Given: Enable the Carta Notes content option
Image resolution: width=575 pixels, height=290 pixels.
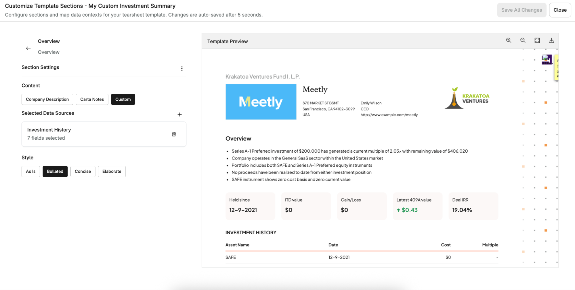Looking at the screenshot, I should point(92,99).
